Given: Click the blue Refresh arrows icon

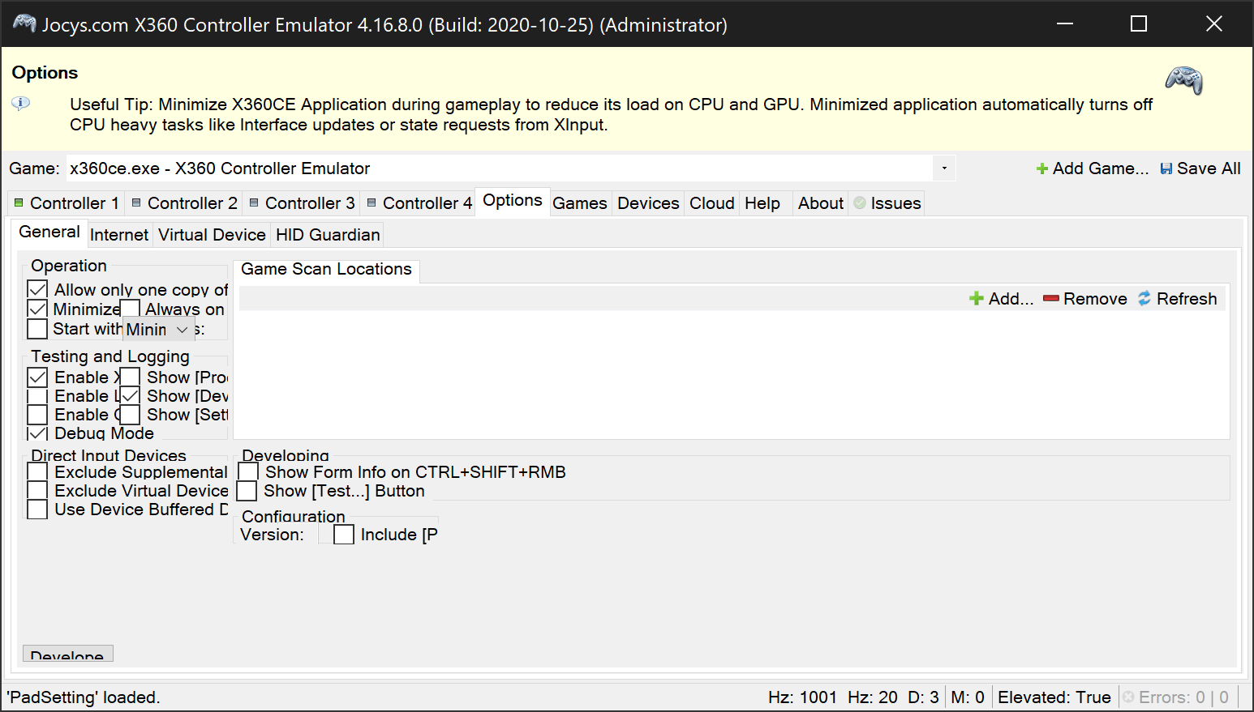Looking at the screenshot, I should click(x=1144, y=298).
